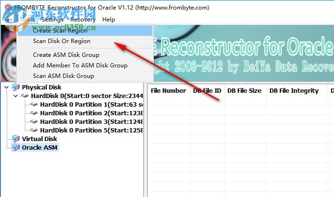Screen dimensions: 334x197
Task: Open the Recovery menu
Action: pos(83,20)
